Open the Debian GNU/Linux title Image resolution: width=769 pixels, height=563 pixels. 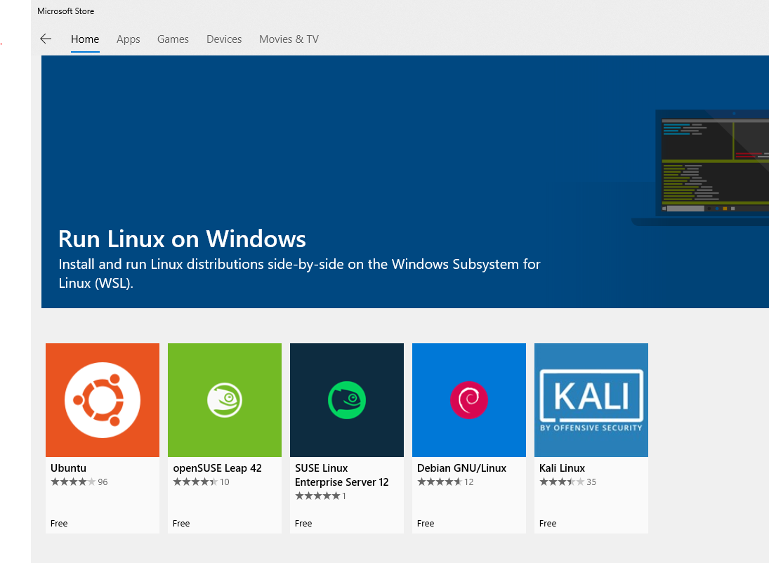[461, 468]
